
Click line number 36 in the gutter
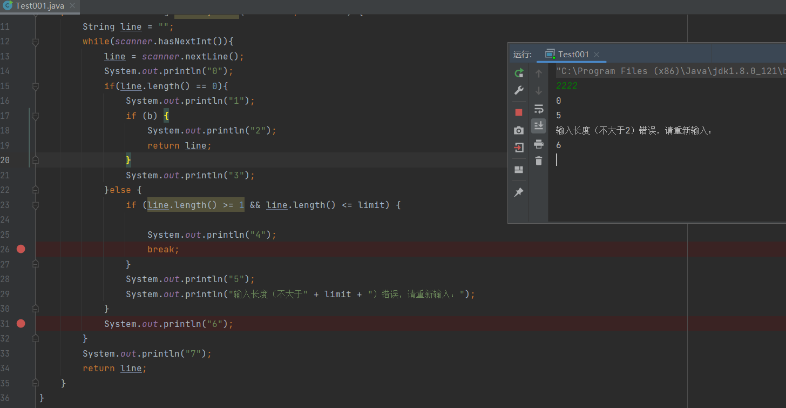(x=5, y=398)
